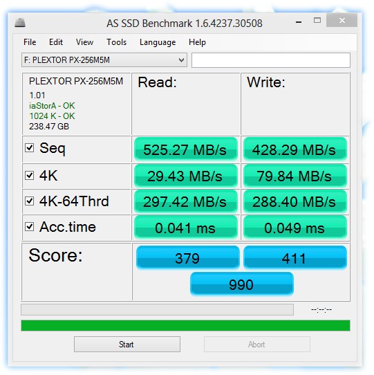Viewport: 374px width, 375px height.
Task: Open the File menu
Action: (30, 42)
